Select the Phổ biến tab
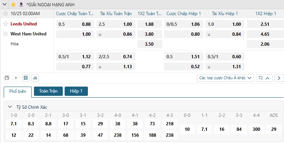 [18, 91]
